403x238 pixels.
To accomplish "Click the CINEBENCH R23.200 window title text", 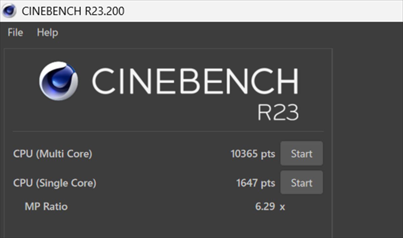I will coord(73,11).
